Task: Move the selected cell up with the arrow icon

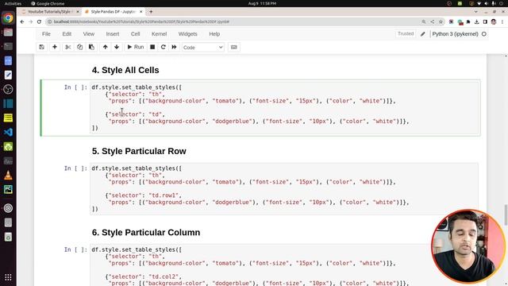Action: point(106,47)
